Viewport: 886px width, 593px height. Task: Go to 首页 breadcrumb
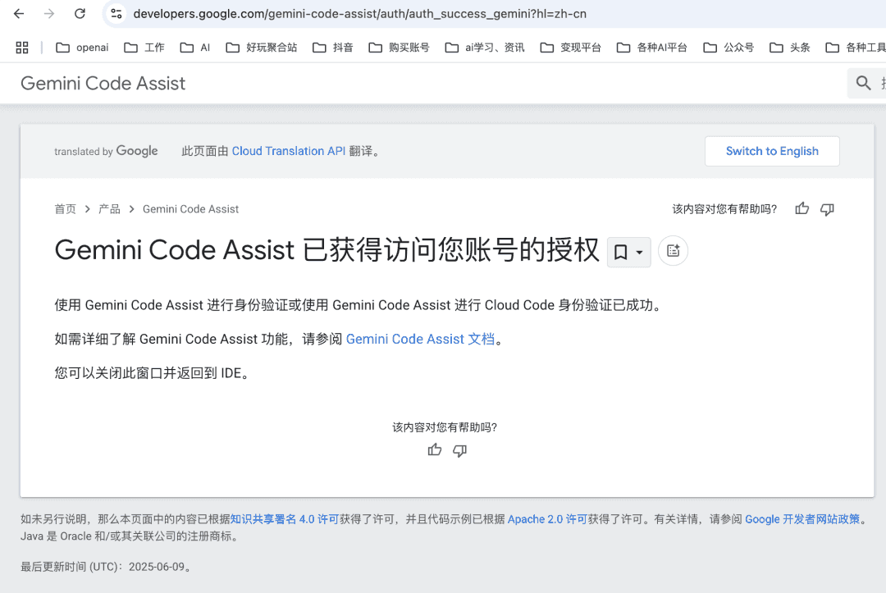(x=65, y=209)
